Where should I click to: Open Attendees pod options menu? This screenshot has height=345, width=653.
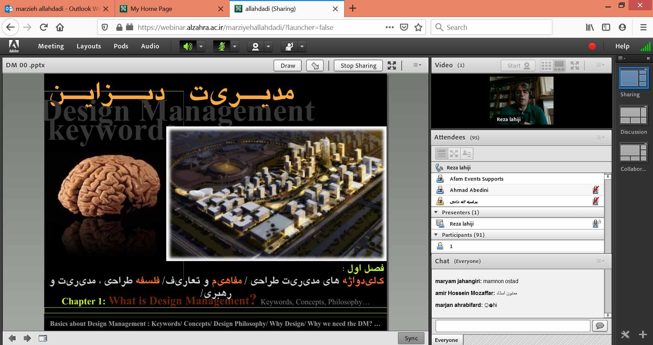click(x=600, y=137)
